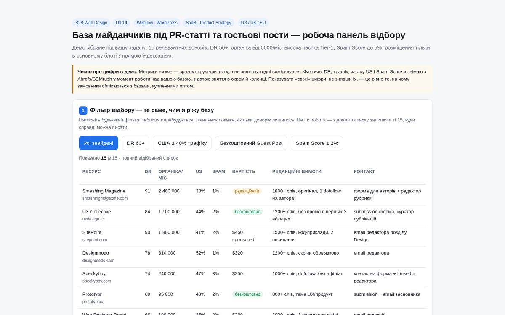
Task: Click the 'SaaS · Product Strategy' tag
Action: pyautogui.click(x=208, y=23)
